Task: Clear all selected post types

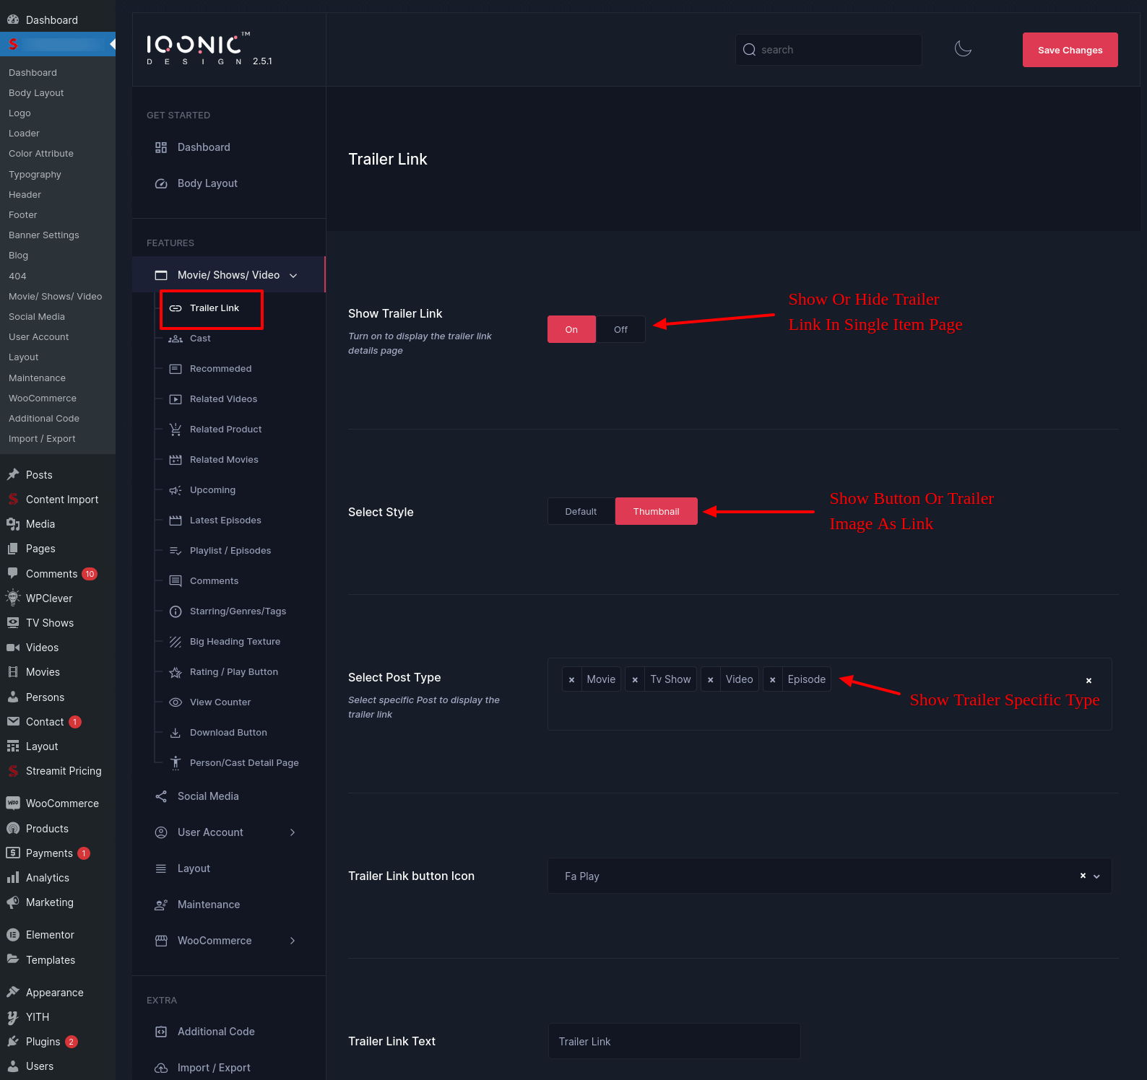Action: [x=1088, y=681]
